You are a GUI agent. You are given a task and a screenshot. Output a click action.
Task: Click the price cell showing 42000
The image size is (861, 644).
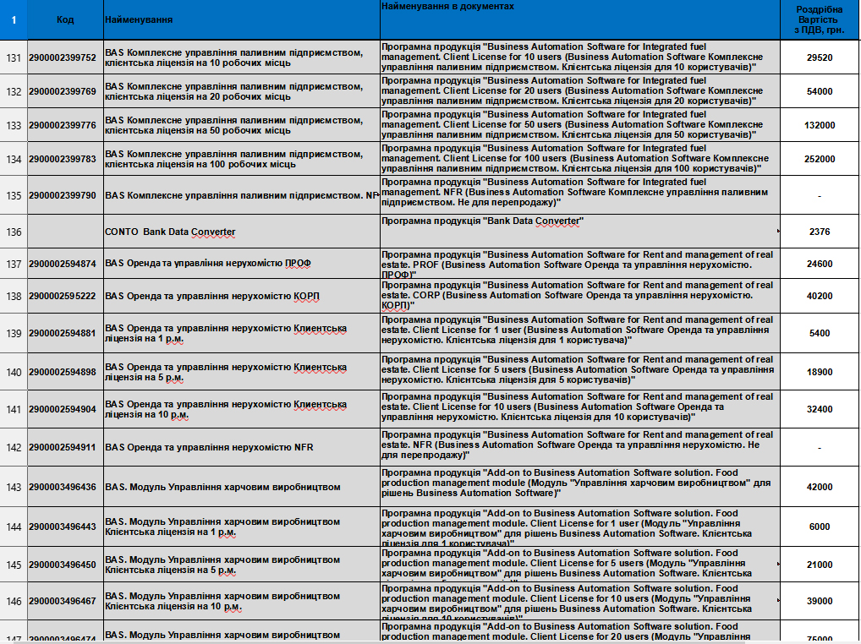click(x=819, y=487)
